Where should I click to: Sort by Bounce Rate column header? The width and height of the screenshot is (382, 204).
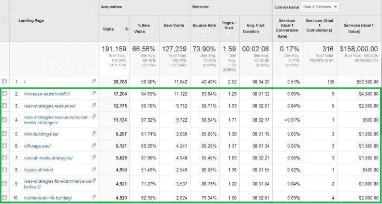204,25
